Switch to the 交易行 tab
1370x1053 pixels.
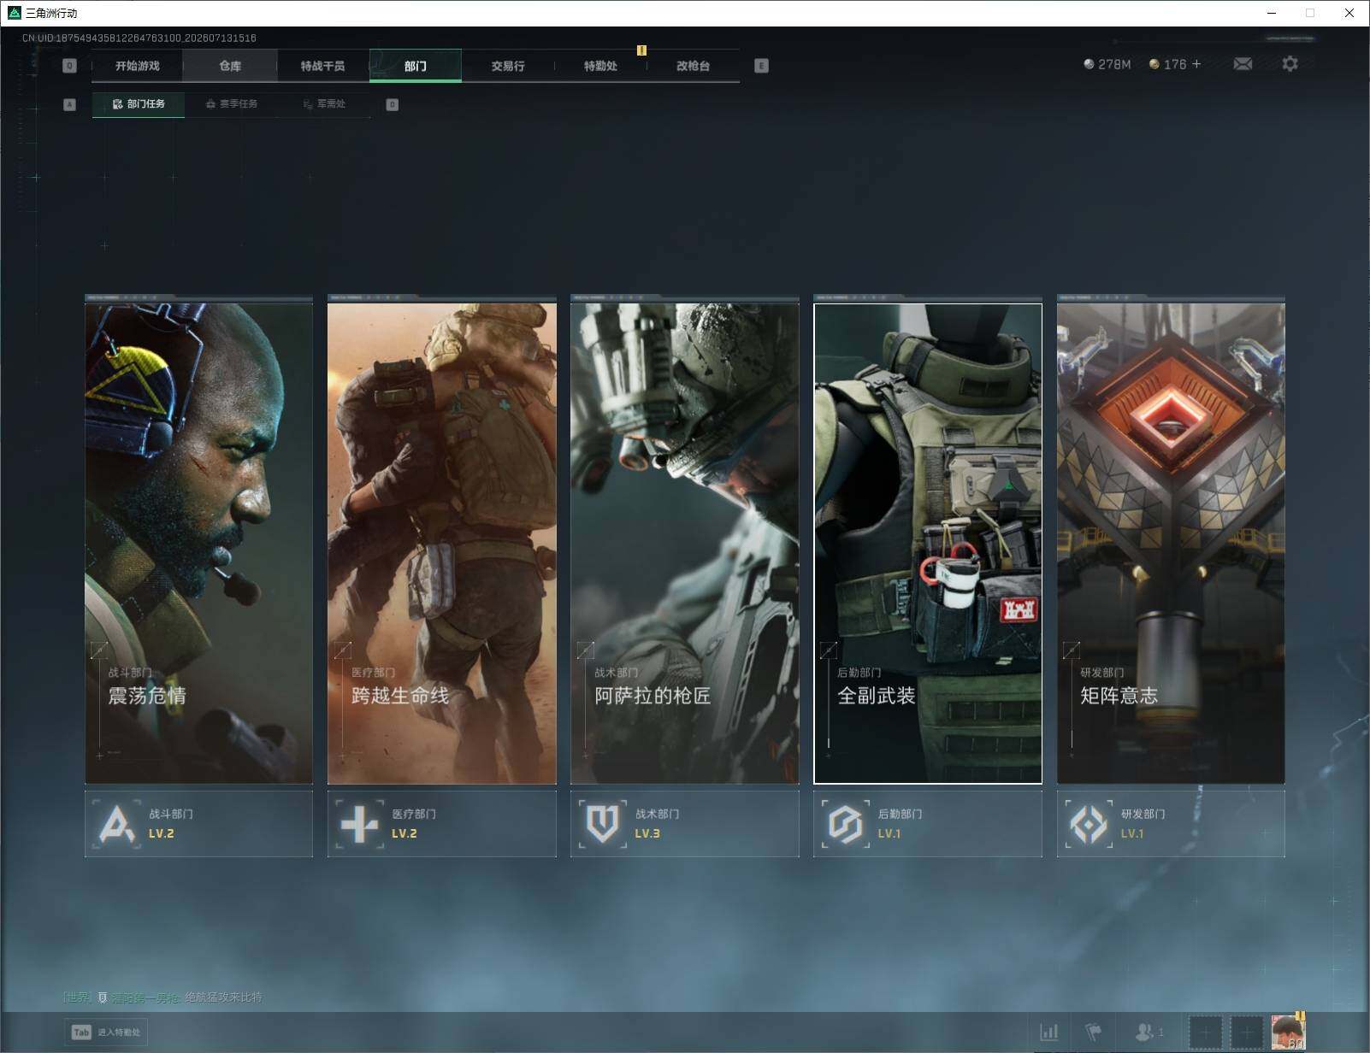[508, 66]
